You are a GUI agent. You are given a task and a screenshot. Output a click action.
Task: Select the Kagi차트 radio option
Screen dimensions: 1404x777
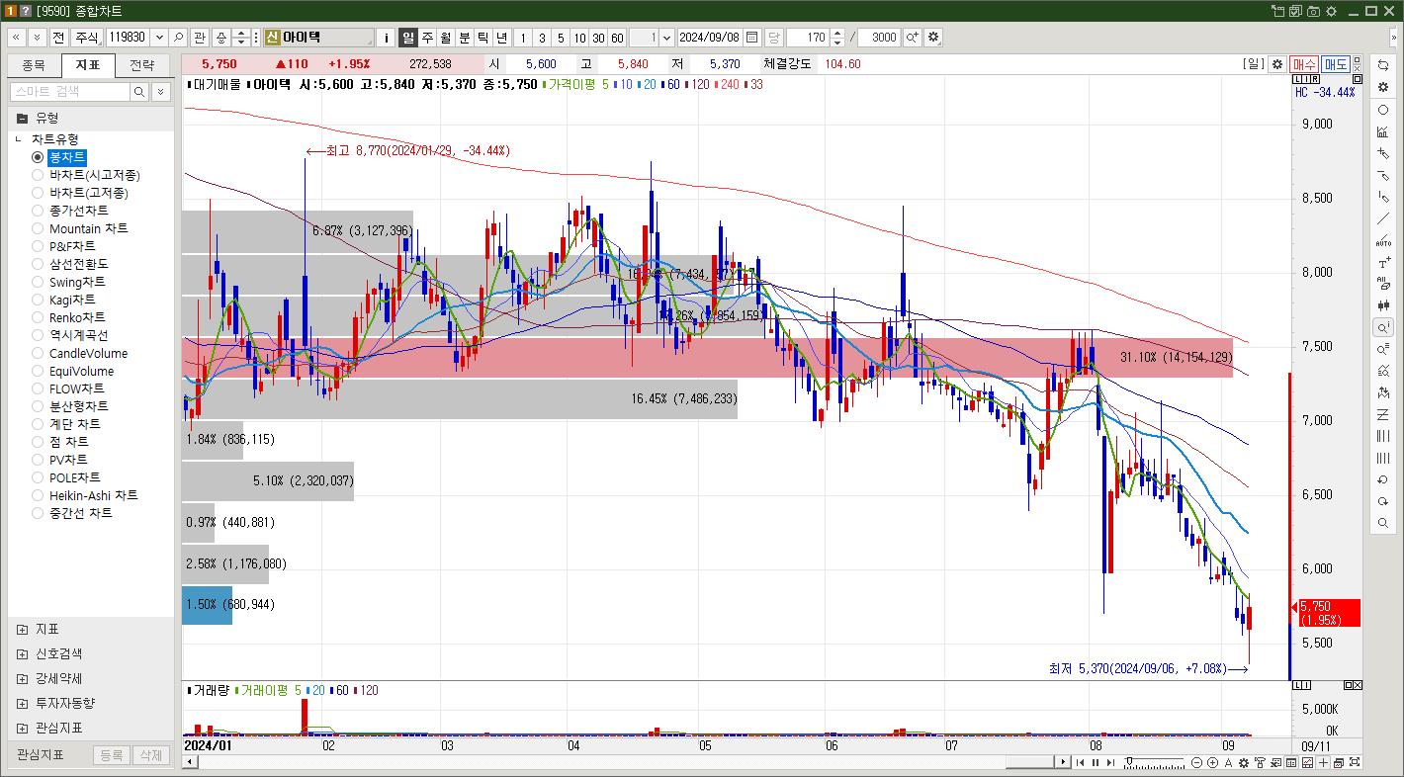(38, 300)
